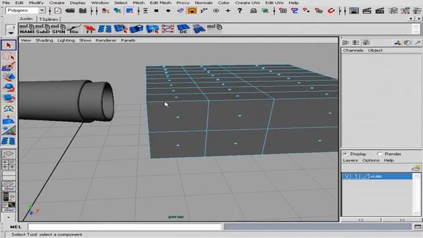
Task: Click the mel SPIN shelf button
Action: coord(58,29)
